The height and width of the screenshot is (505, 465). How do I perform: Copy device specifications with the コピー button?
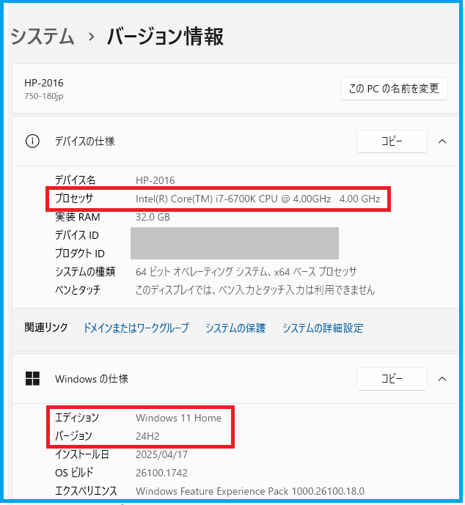pos(392,141)
